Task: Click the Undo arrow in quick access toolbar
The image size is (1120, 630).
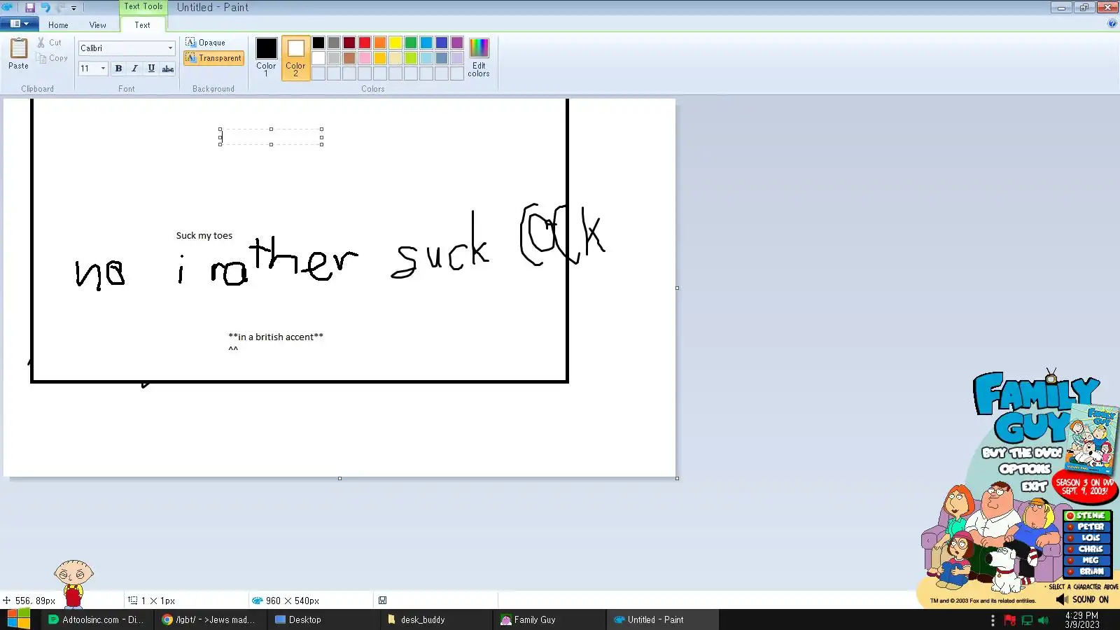Action: tap(45, 8)
